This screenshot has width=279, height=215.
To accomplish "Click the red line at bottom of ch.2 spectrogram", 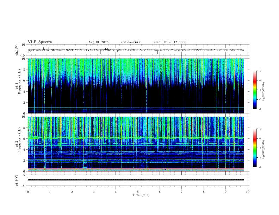I will coord(136,171).
